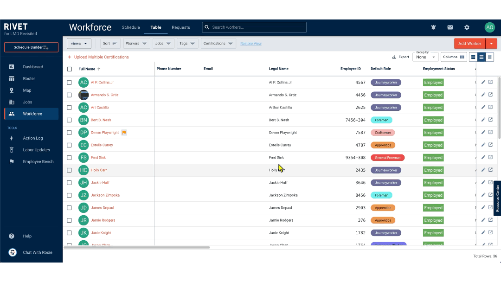Click Upload Multiple Certifications
The height and width of the screenshot is (282, 501).
pyautogui.click(x=102, y=57)
